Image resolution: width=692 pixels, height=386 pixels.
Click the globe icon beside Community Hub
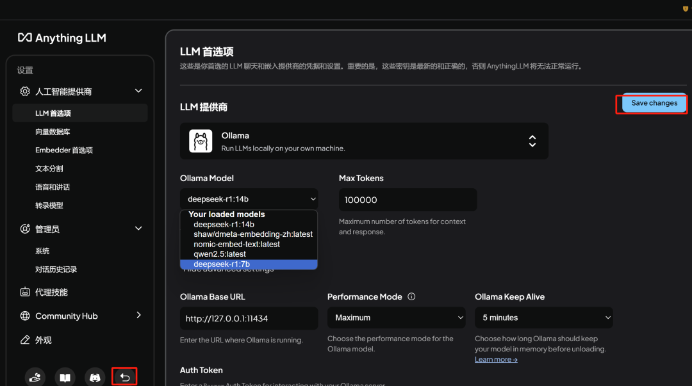coord(25,316)
